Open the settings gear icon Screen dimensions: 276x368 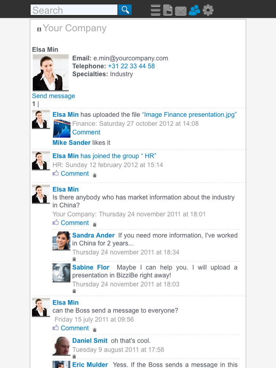click(x=208, y=10)
